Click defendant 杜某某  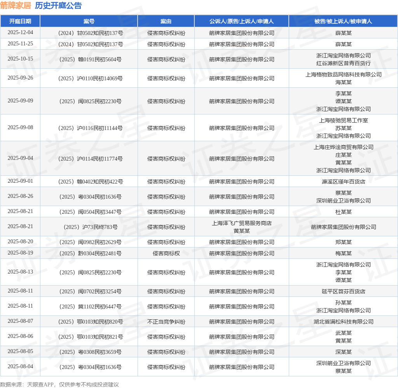[x=343, y=212]
